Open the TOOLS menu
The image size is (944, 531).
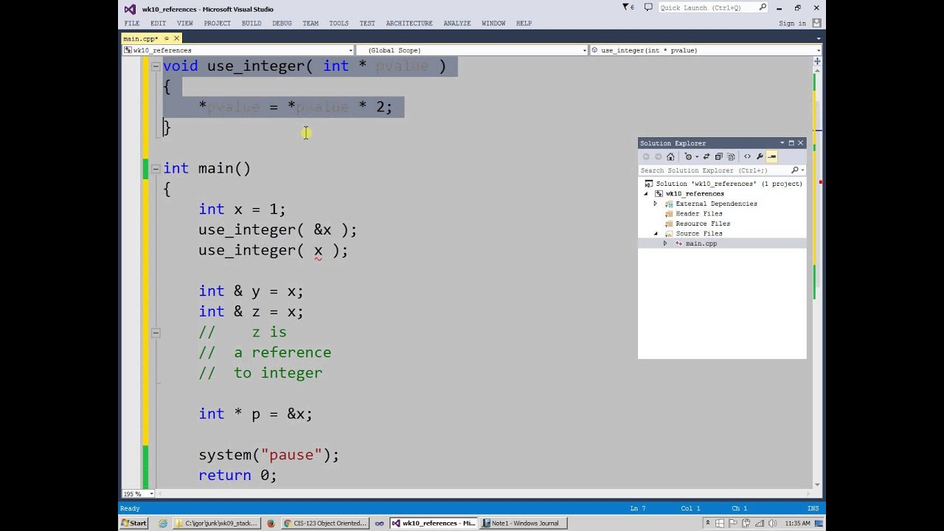pyautogui.click(x=339, y=24)
